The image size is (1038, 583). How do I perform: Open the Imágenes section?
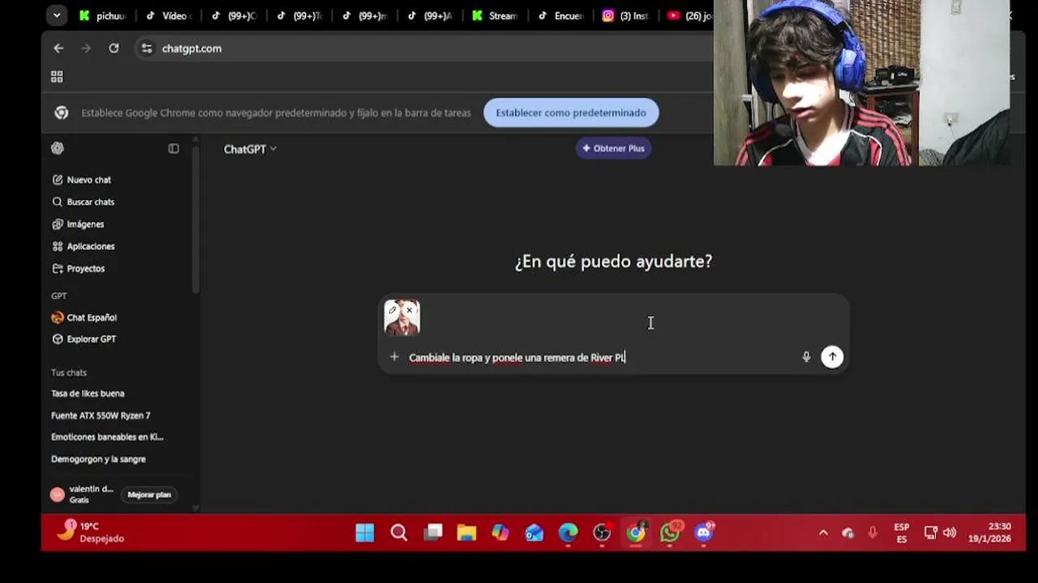coord(78,224)
